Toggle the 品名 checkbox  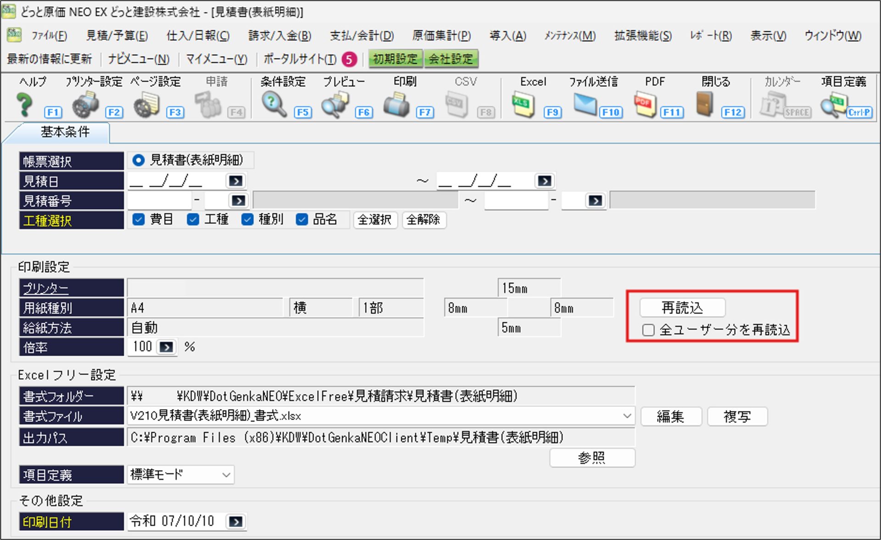coord(301,220)
